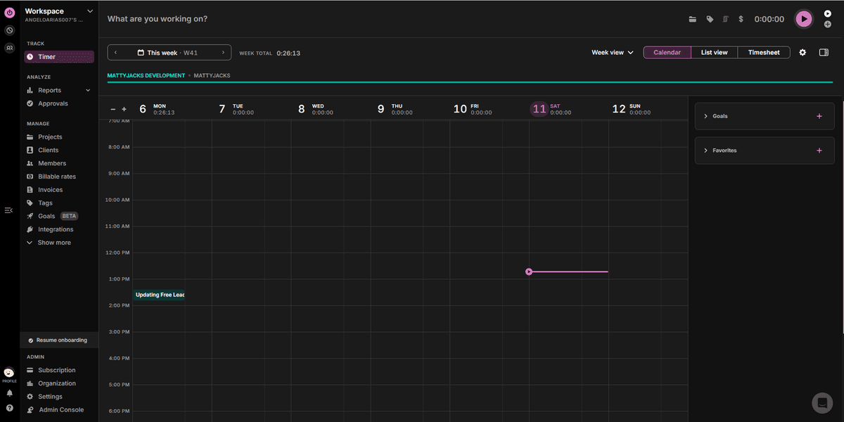
Task: Zoom in on the calendar with the plus icon
Action: click(x=124, y=109)
